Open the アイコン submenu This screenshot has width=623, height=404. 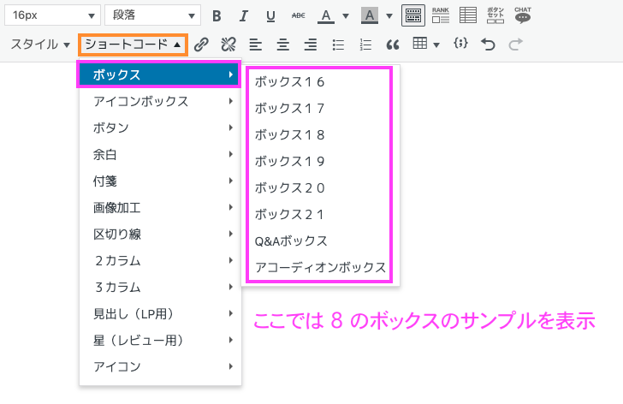coord(161,366)
